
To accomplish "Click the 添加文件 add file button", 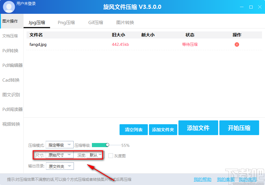I will (x=198, y=128).
